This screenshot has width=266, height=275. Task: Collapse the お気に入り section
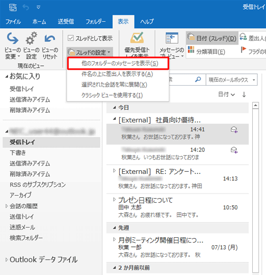pos(6,77)
